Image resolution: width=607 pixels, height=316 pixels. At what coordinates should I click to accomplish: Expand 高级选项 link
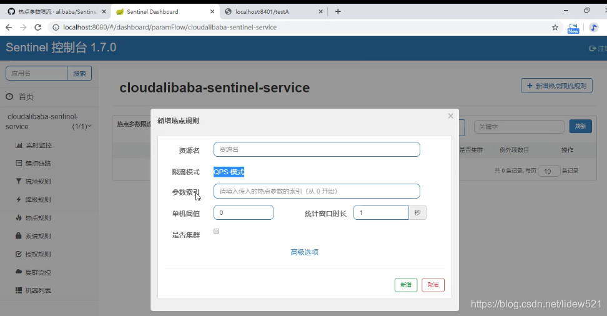click(x=305, y=252)
